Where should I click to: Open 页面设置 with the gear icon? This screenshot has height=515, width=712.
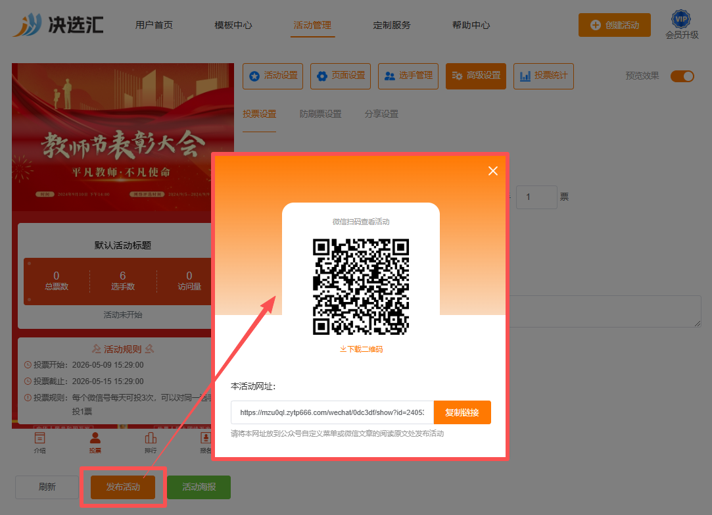pyautogui.click(x=341, y=76)
